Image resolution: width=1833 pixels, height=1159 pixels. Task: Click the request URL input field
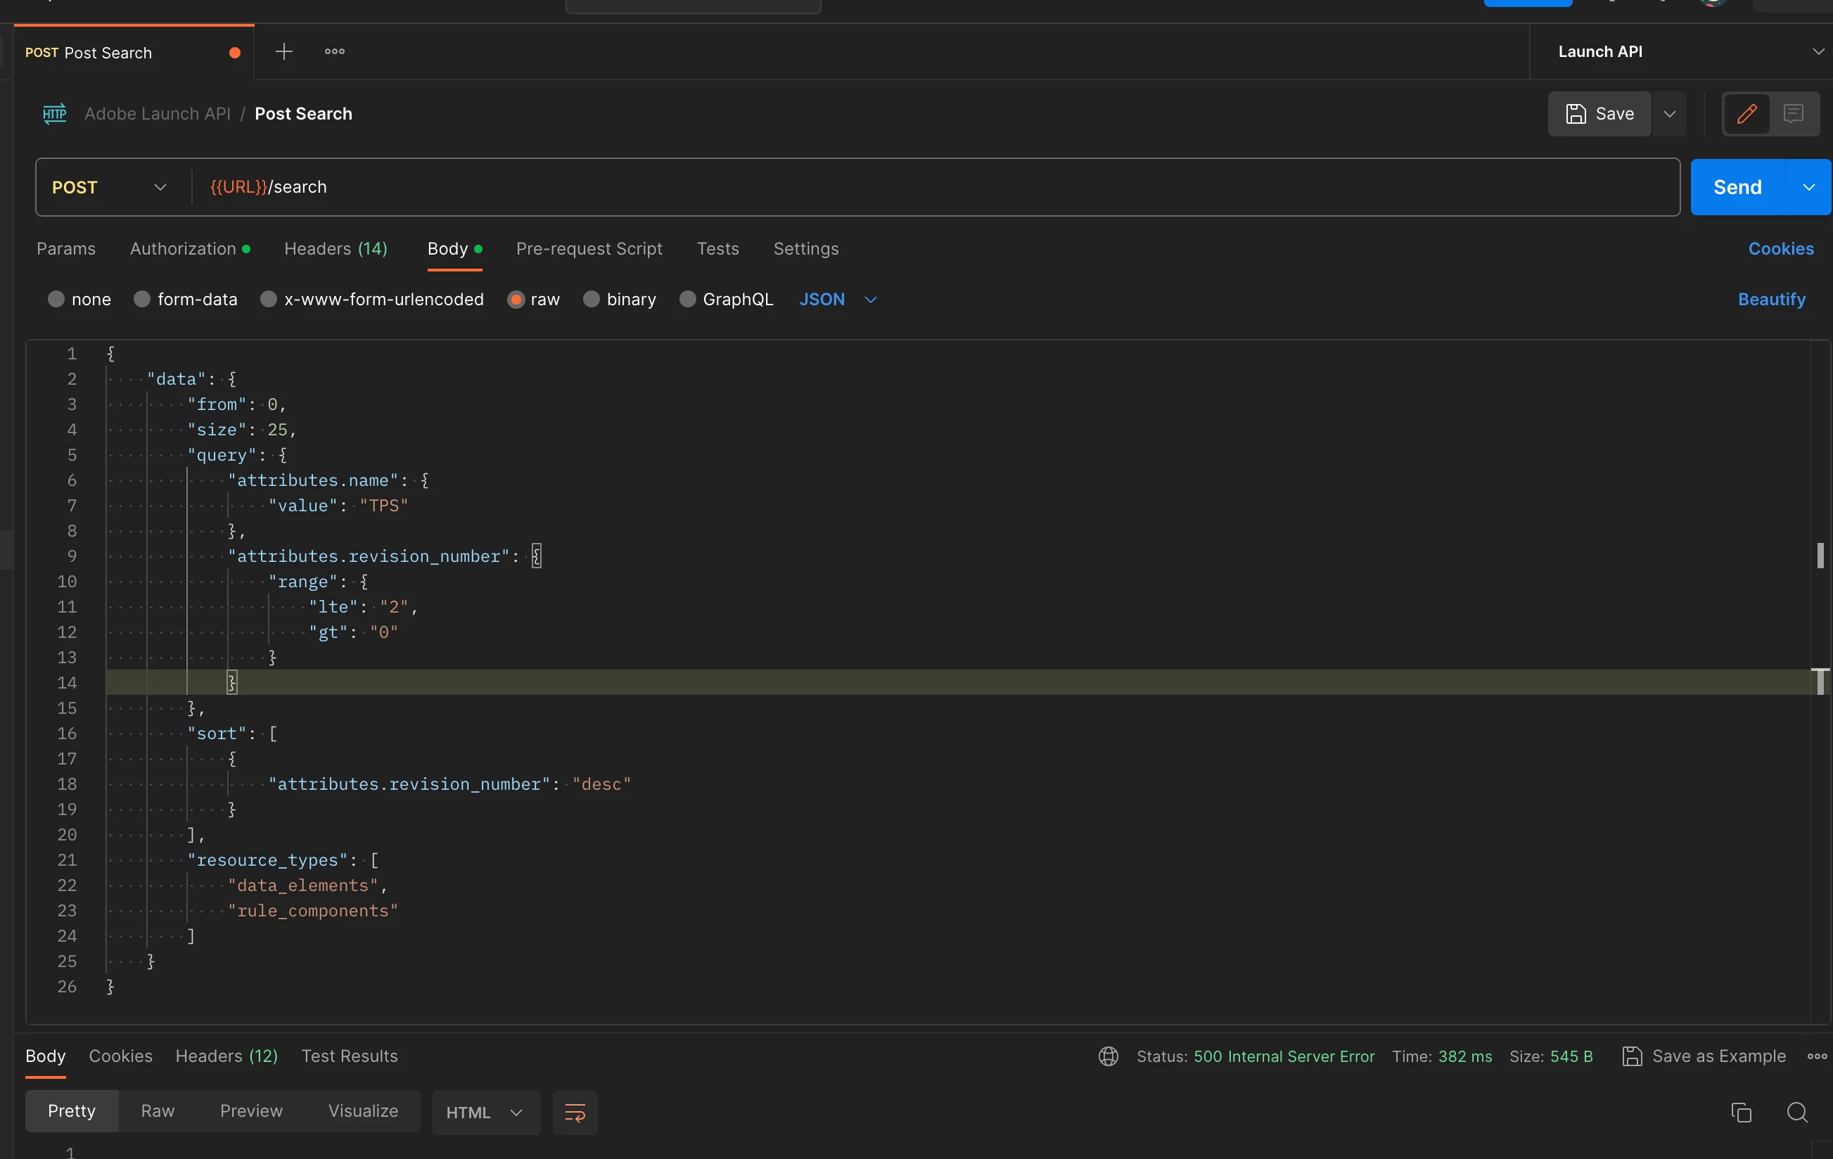pyautogui.click(x=914, y=187)
